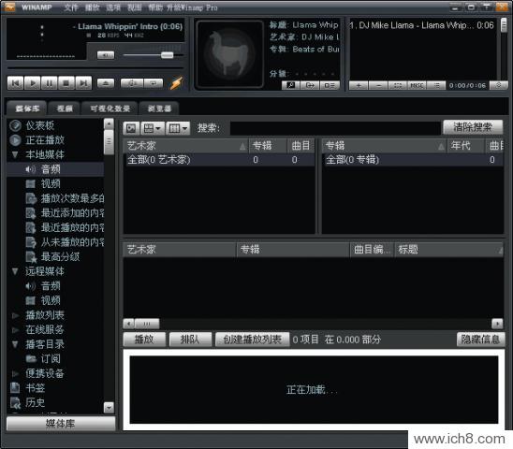Switch to the 浏览器 tab
Image resolution: width=513 pixels, height=449 pixels.
pyautogui.click(x=159, y=109)
